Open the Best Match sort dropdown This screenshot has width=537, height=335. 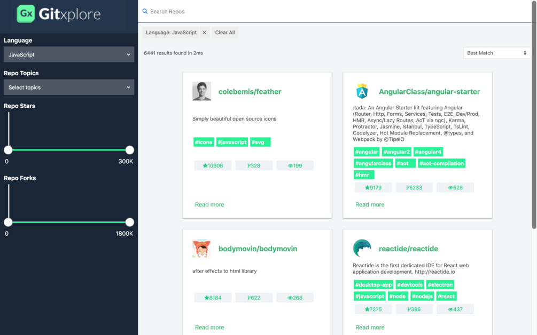496,53
